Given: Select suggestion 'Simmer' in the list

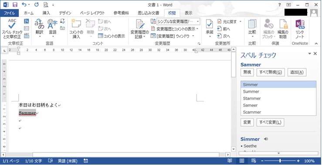Looking at the screenshot, I should [278, 84].
